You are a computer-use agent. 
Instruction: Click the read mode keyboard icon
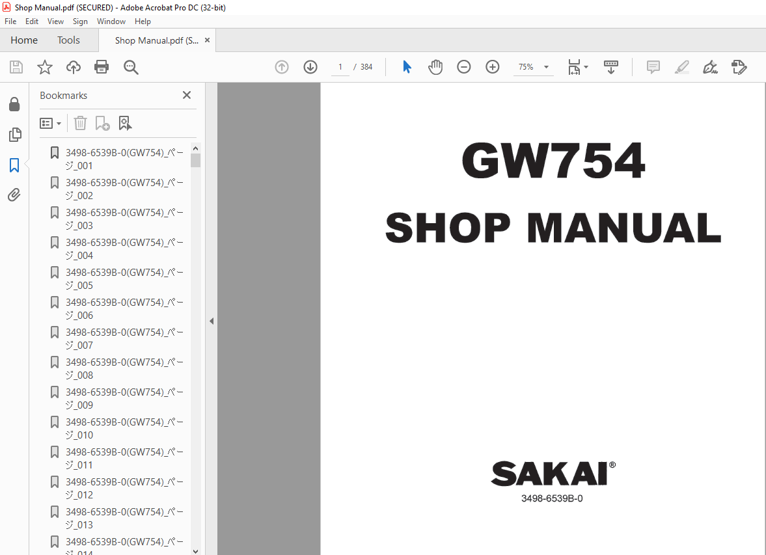pyautogui.click(x=610, y=67)
